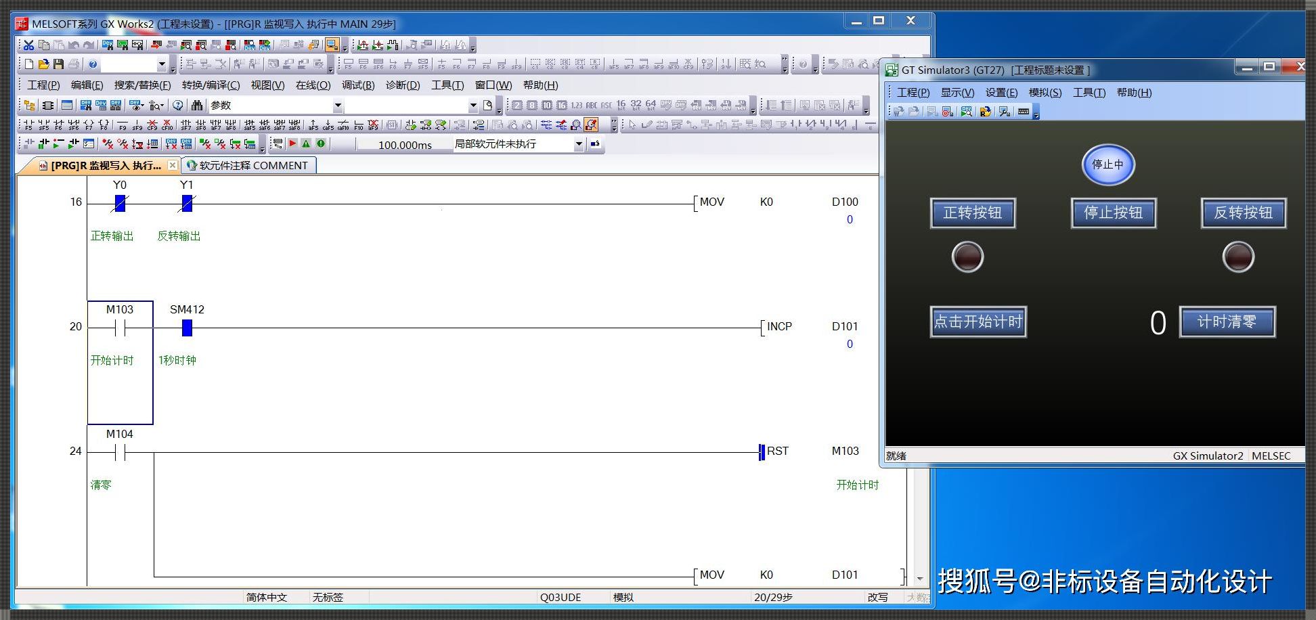1316x620 pixels.
Task: Click the 计时清零 button
Action: point(1227,322)
